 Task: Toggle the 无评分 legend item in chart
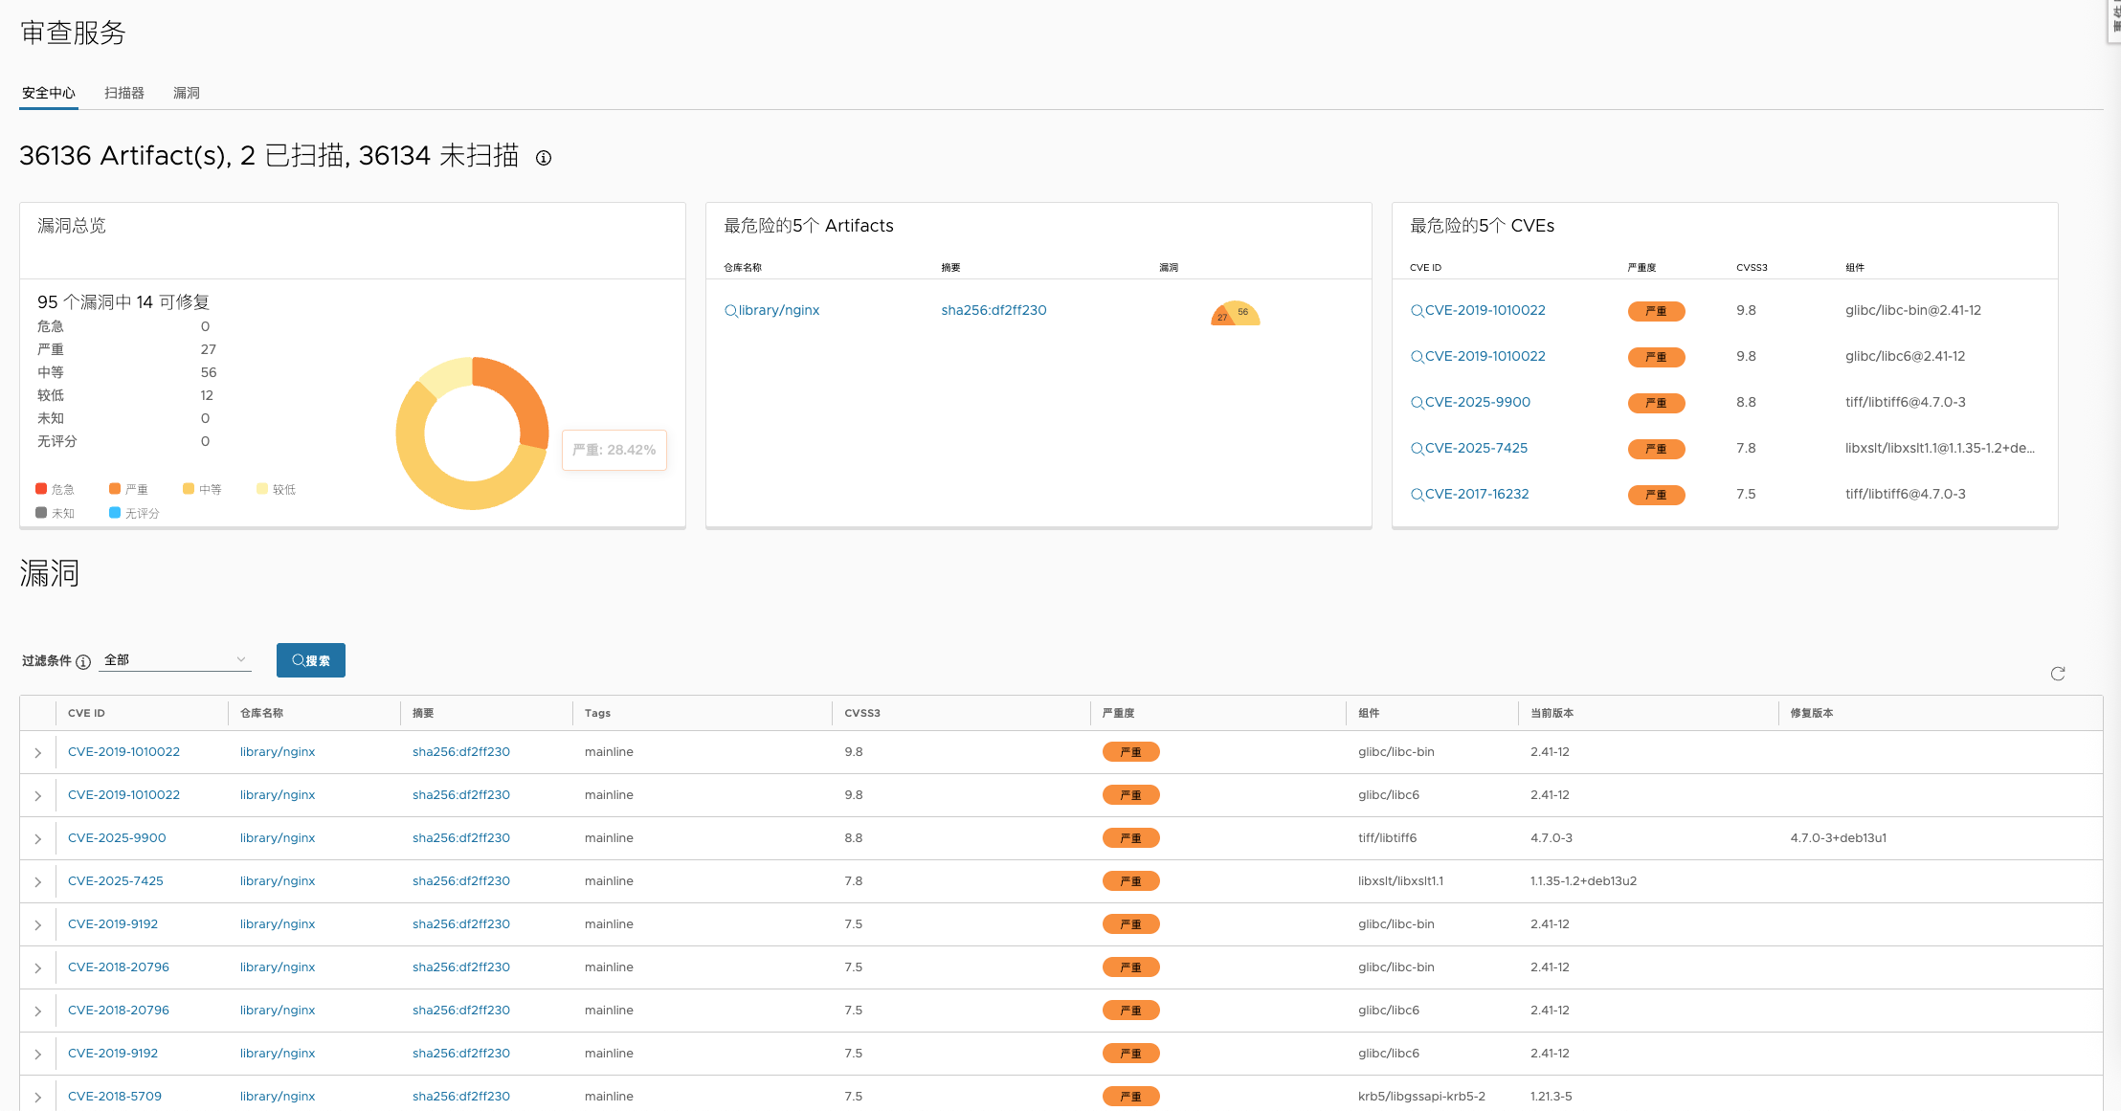click(134, 513)
